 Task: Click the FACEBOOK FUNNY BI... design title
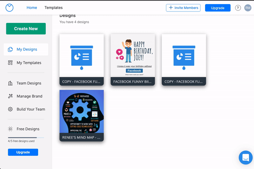coord(132,82)
